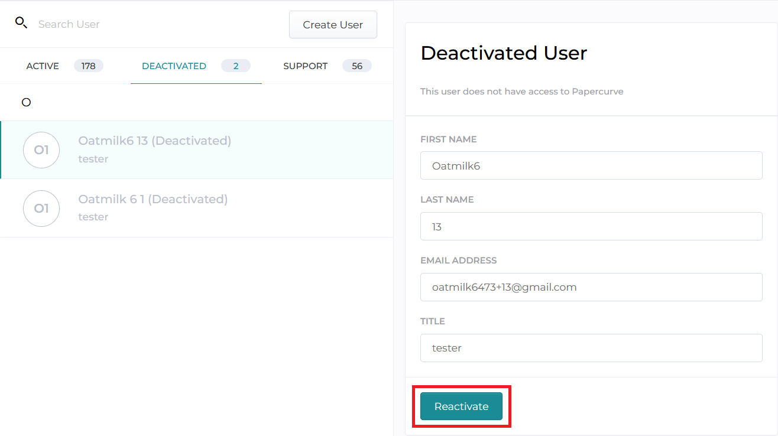Click the avatar of Oatmilk6 13
Screen dimensions: 778x436
(x=41, y=150)
